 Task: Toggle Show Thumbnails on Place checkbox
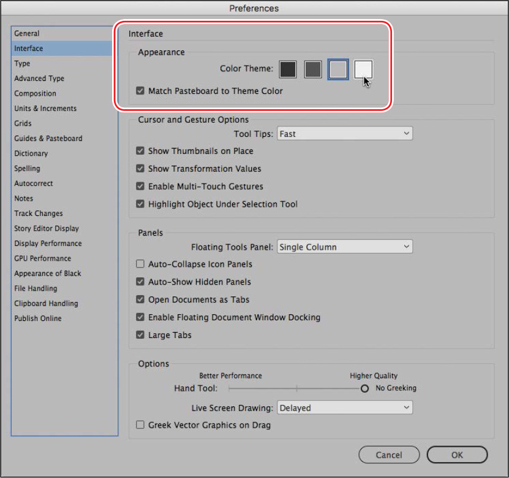(140, 151)
